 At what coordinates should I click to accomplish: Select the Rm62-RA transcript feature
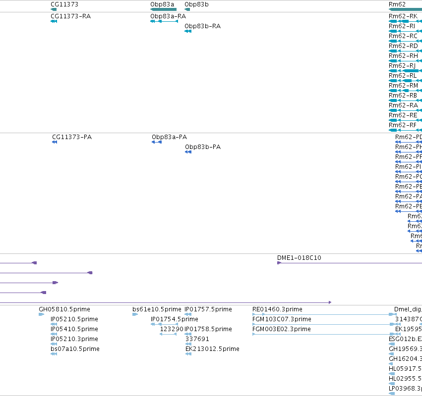point(405,110)
